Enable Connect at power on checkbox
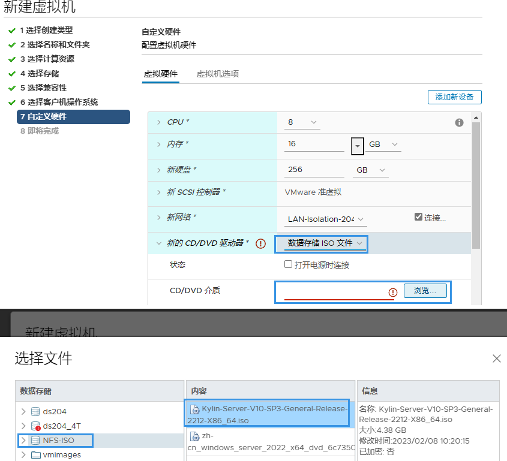 coord(288,264)
